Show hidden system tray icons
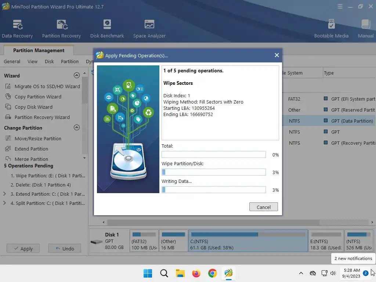Screen dimensions: 376x282 click(301, 273)
